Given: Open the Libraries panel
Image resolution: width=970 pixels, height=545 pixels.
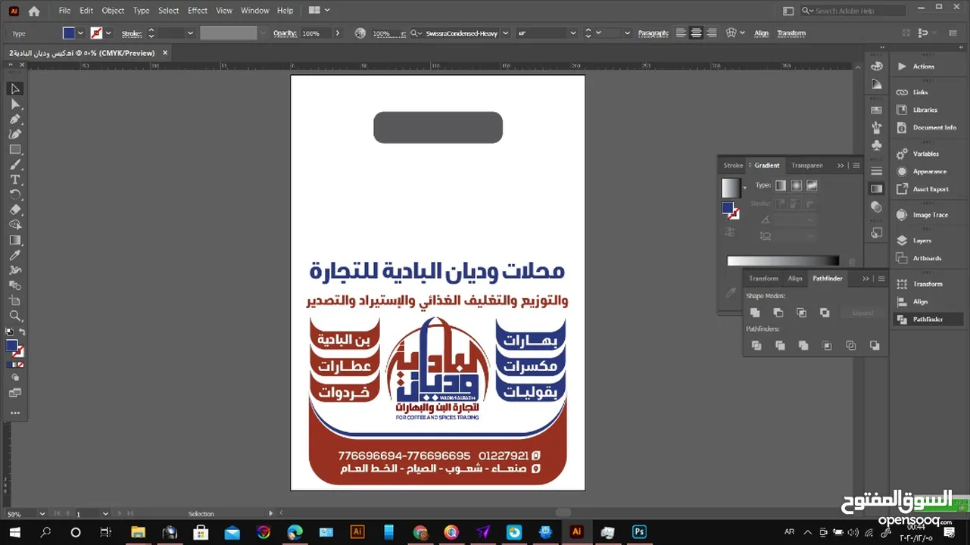Looking at the screenshot, I should tap(925, 110).
